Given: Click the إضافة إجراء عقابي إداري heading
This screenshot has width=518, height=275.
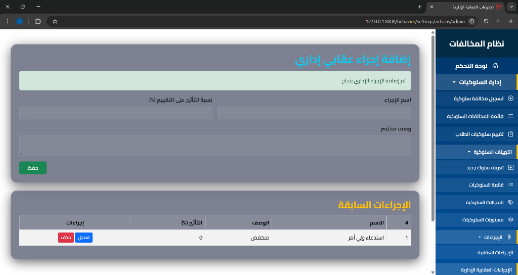Looking at the screenshot, I should pyautogui.click(x=353, y=60).
